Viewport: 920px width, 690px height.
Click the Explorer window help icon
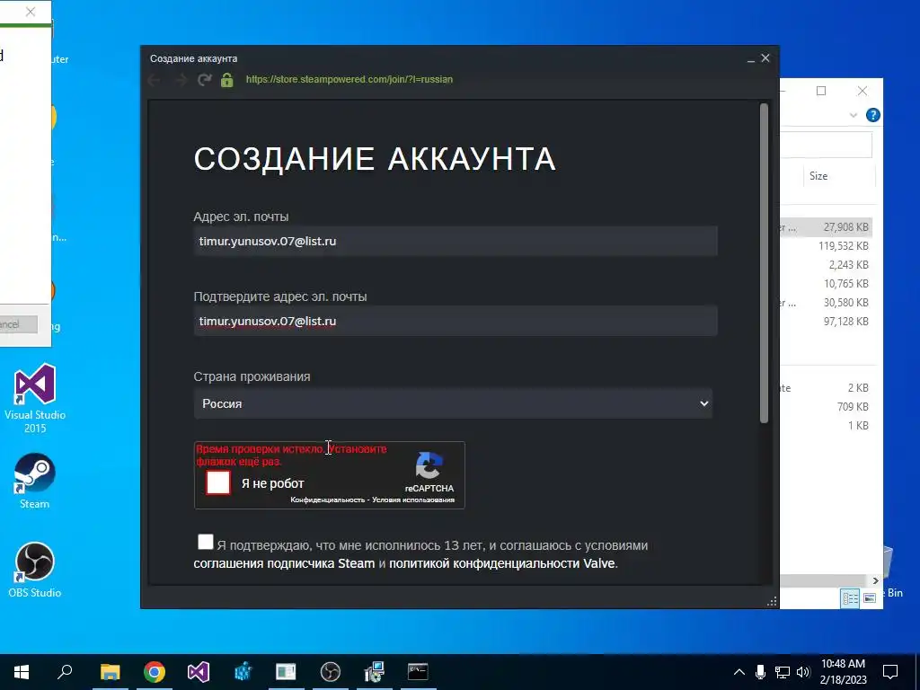[x=872, y=115]
